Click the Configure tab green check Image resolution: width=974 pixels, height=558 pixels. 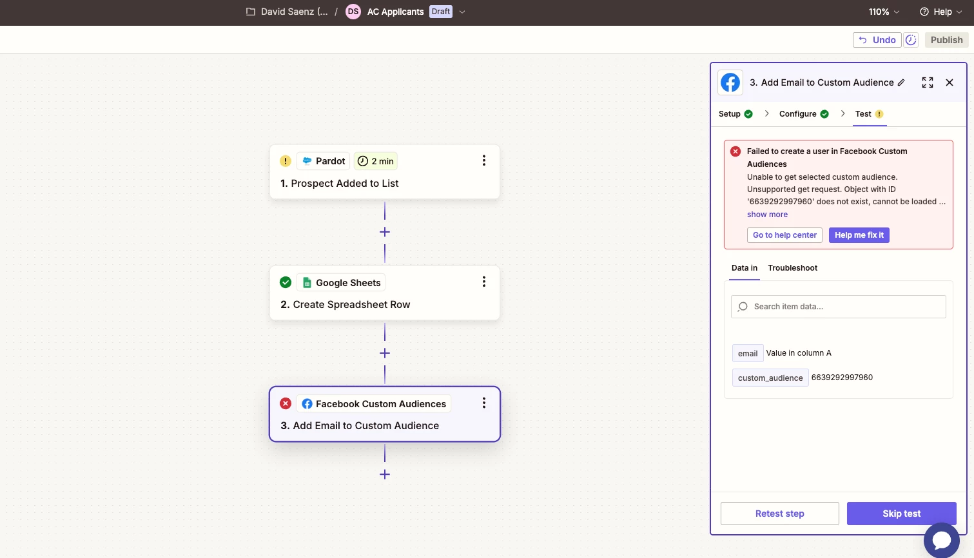coord(824,114)
